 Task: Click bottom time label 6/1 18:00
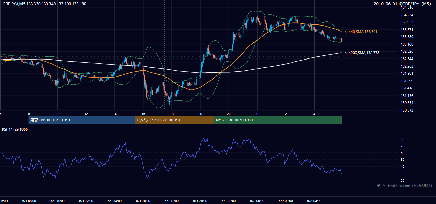172,201
